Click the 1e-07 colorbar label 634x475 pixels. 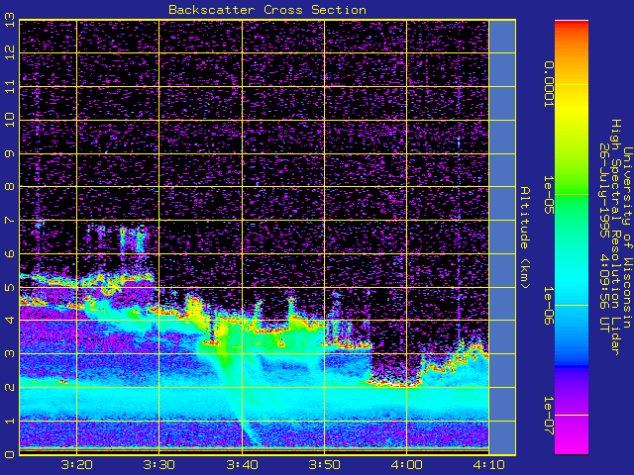click(548, 416)
